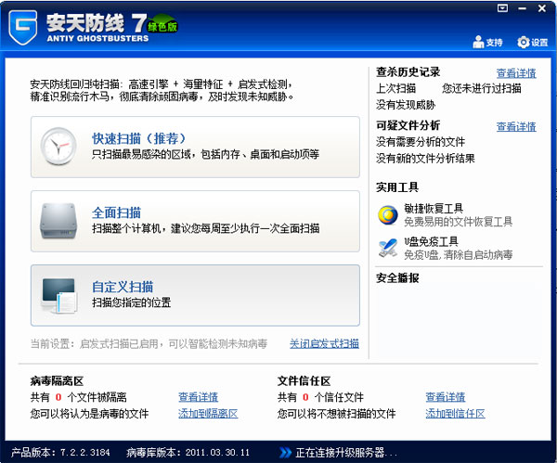The width and height of the screenshot is (557, 463).
Task: Launch the 敏捷恢复工具 globe icon
Action: pyautogui.click(x=388, y=215)
